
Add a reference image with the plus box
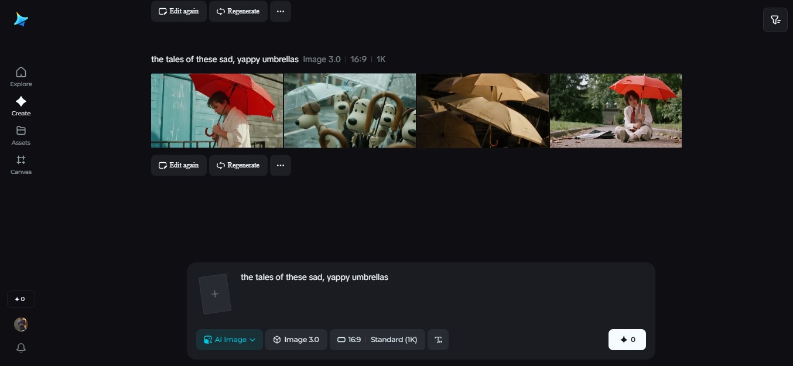click(215, 294)
